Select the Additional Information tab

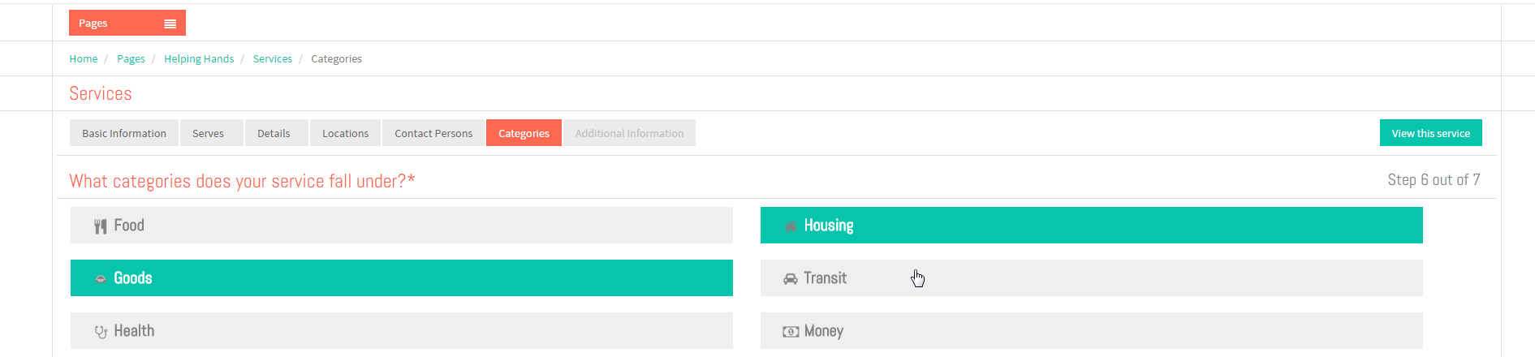point(629,133)
